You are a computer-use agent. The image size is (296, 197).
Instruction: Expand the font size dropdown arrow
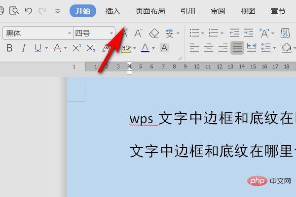tap(111, 33)
